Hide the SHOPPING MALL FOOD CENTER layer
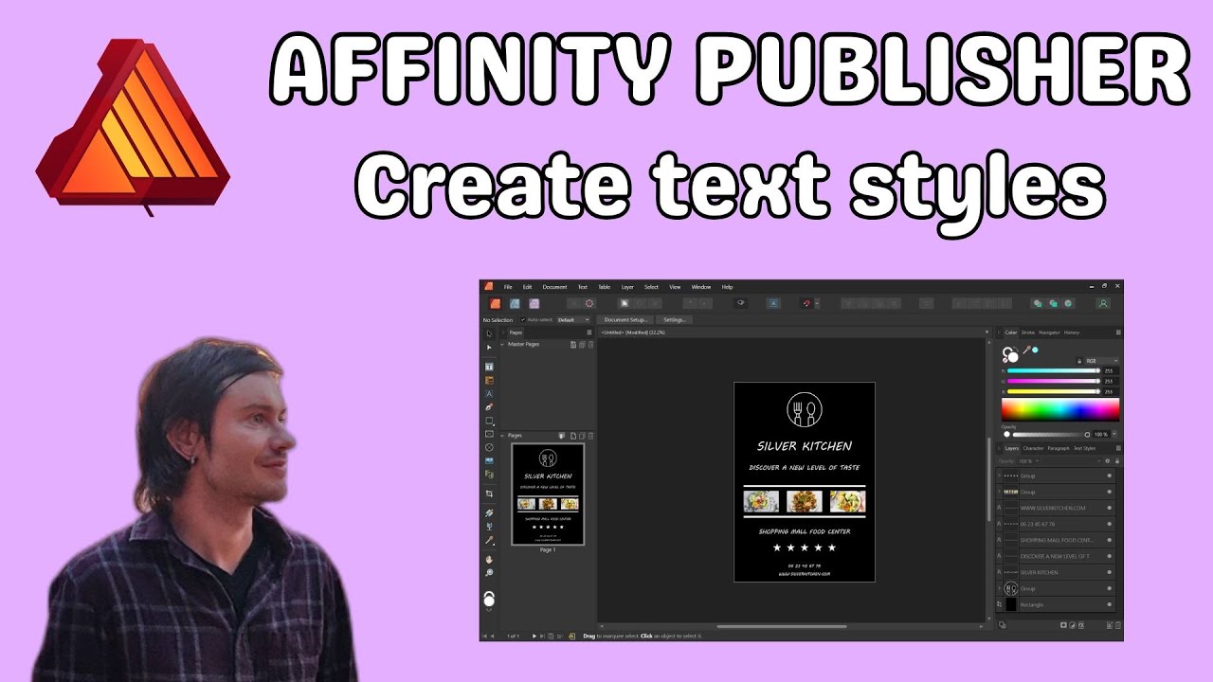Viewport: 1213px width, 682px height. tap(1109, 540)
